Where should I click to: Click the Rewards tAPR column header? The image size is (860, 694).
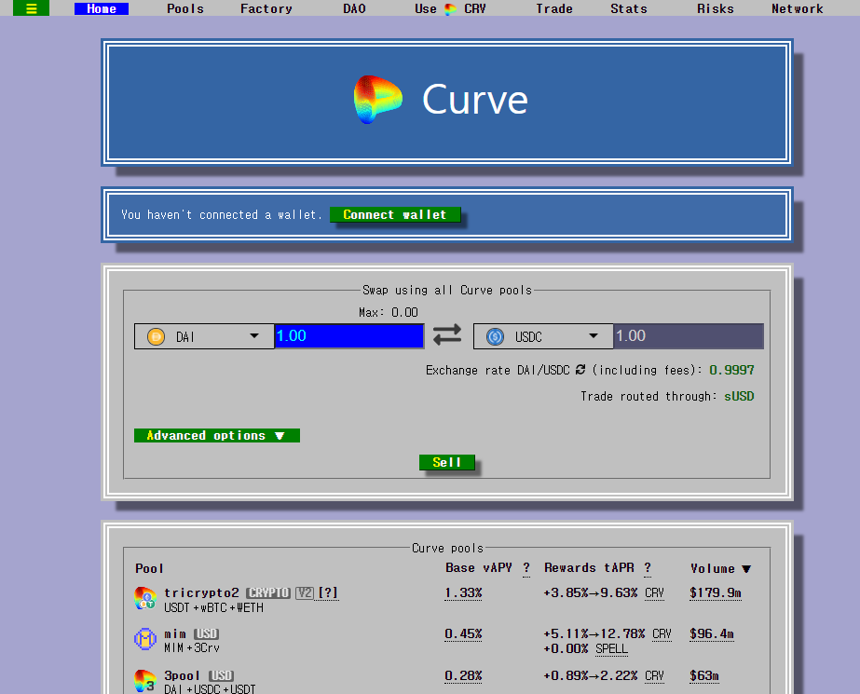point(589,568)
